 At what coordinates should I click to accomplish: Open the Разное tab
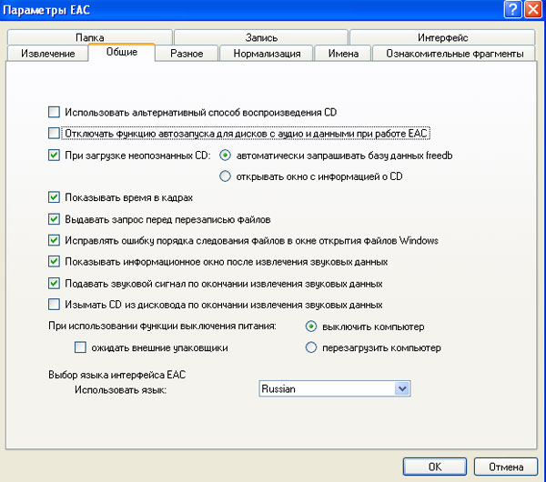click(187, 54)
